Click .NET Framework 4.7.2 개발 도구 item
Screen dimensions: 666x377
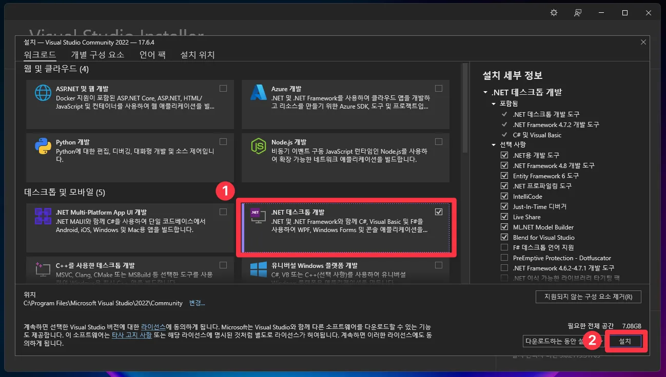pyautogui.click(x=556, y=124)
